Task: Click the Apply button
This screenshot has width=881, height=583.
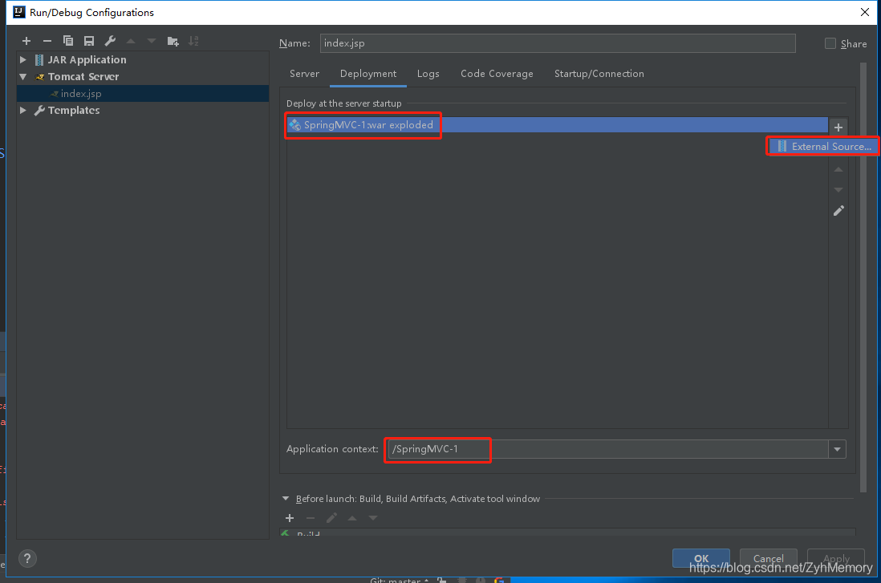Action: click(x=836, y=558)
